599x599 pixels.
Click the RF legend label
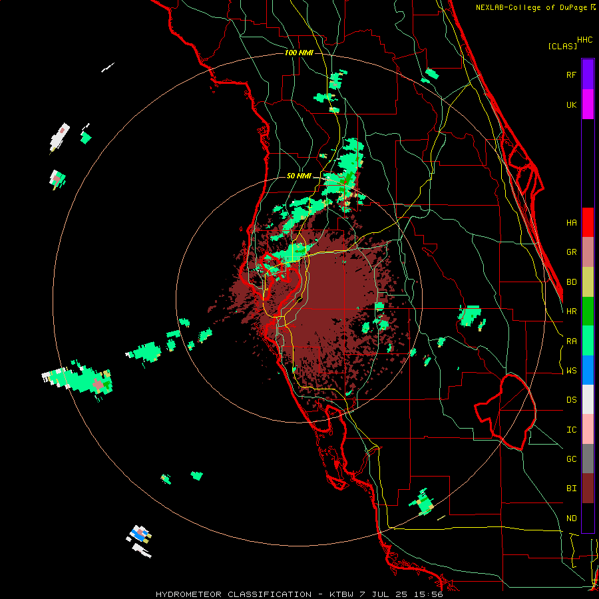[x=571, y=75]
